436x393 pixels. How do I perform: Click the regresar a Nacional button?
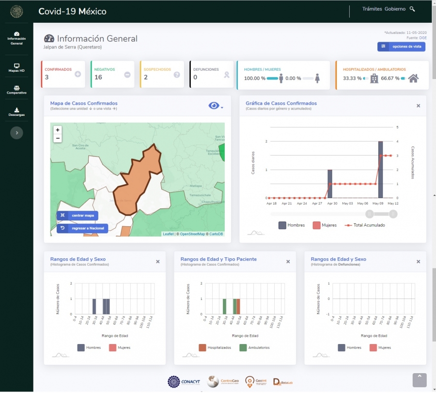coord(82,228)
